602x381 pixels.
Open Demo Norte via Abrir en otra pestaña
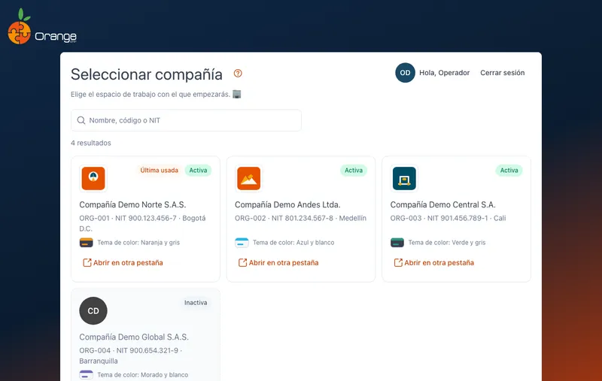point(123,262)
